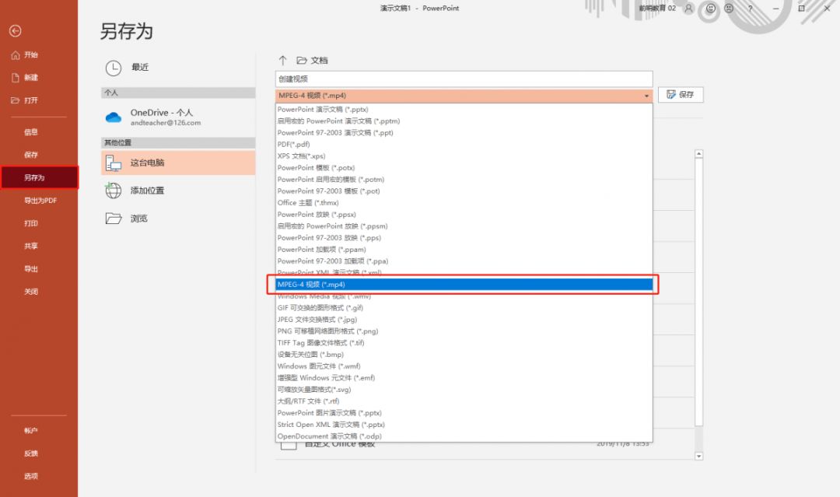Select 启用宏的 PowerPoint 放映 (*.ppsm)
This screenshot has height=497, width=840.
[x=464, y=226]
